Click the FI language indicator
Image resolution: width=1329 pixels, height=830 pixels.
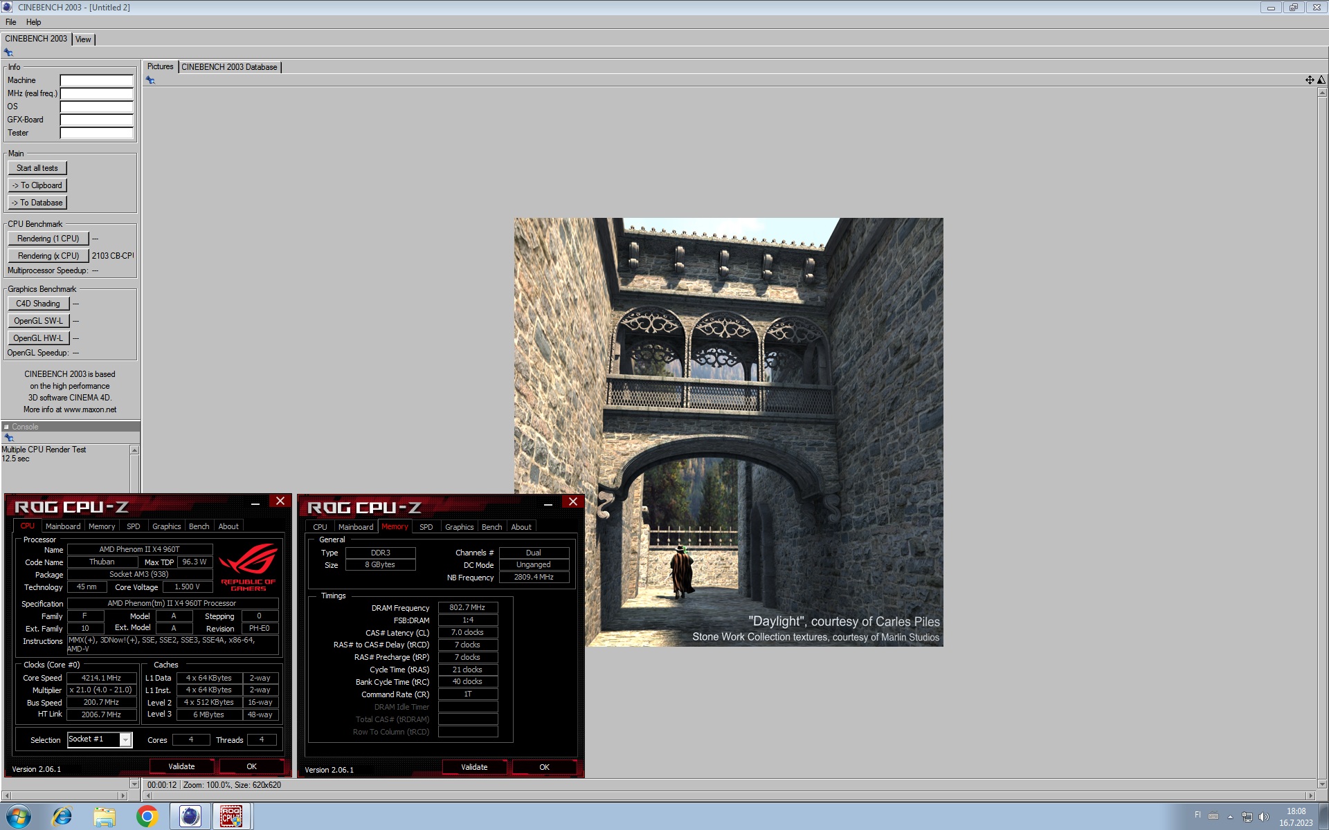[1197, 815]
